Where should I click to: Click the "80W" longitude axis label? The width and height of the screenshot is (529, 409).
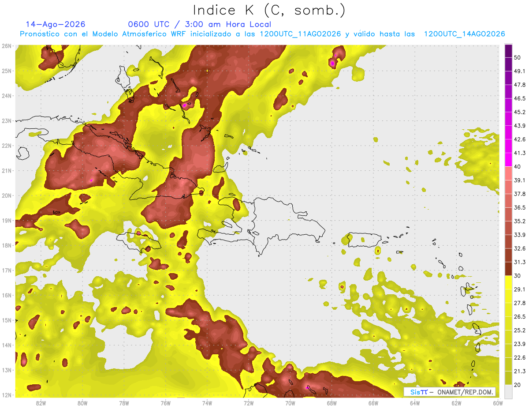point(82,403)
